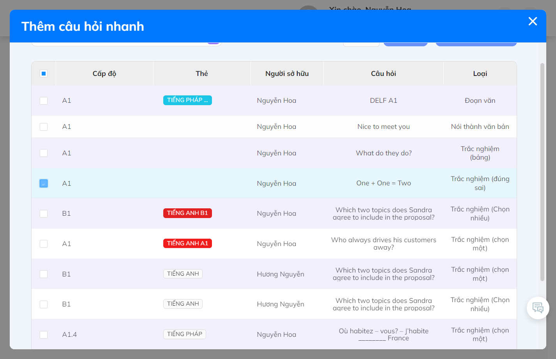
Task: Click the Où habitez – vous? question text
Action: [384, 334]
